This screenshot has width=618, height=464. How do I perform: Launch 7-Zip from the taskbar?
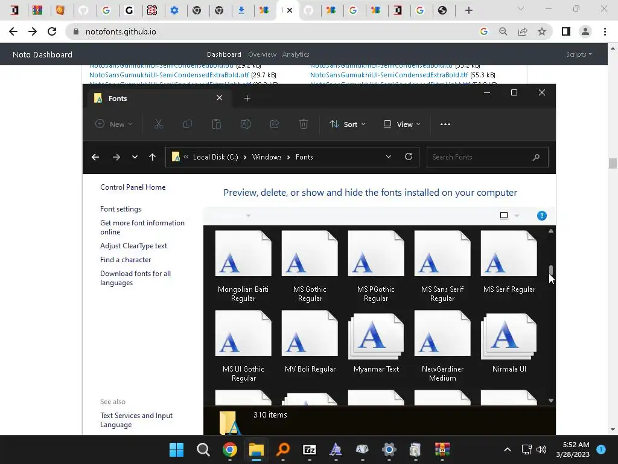tap(310, 449)
